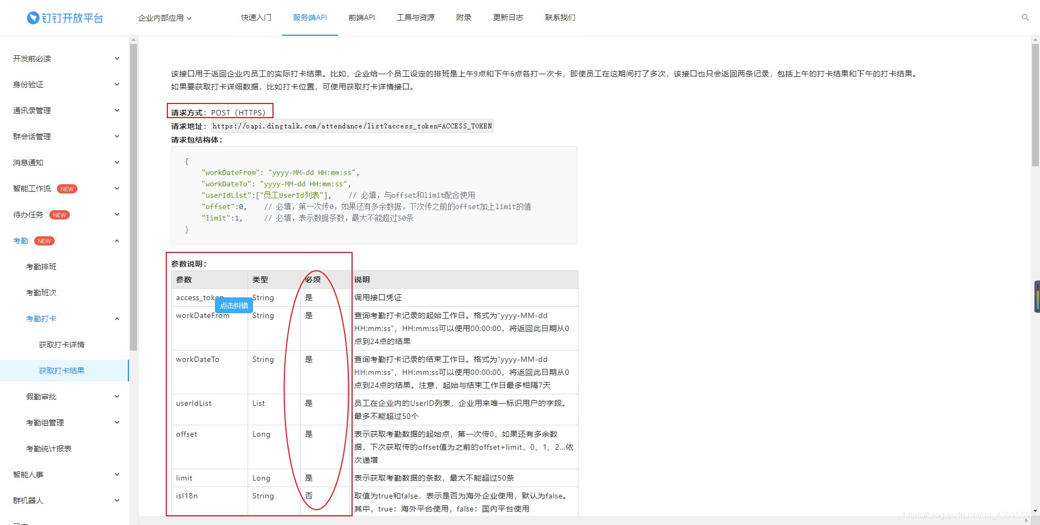
Task: Click the NEW badge beside 待办任务
Action: 60,215
